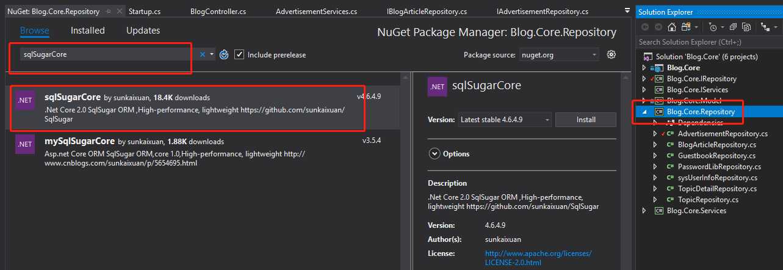
Task: Select the sqlSugarCore package result
Action: coord(203,108)
